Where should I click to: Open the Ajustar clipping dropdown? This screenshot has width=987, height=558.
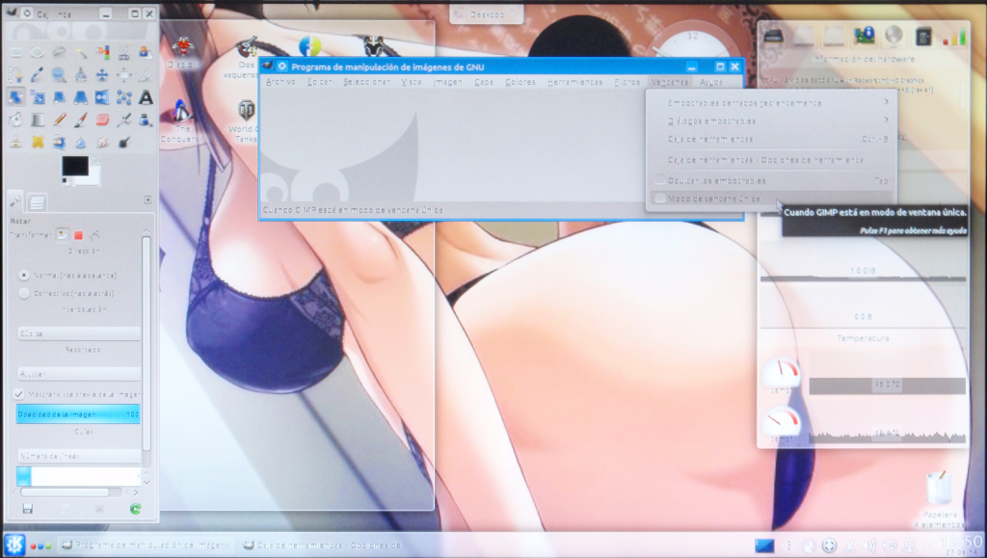79,374
